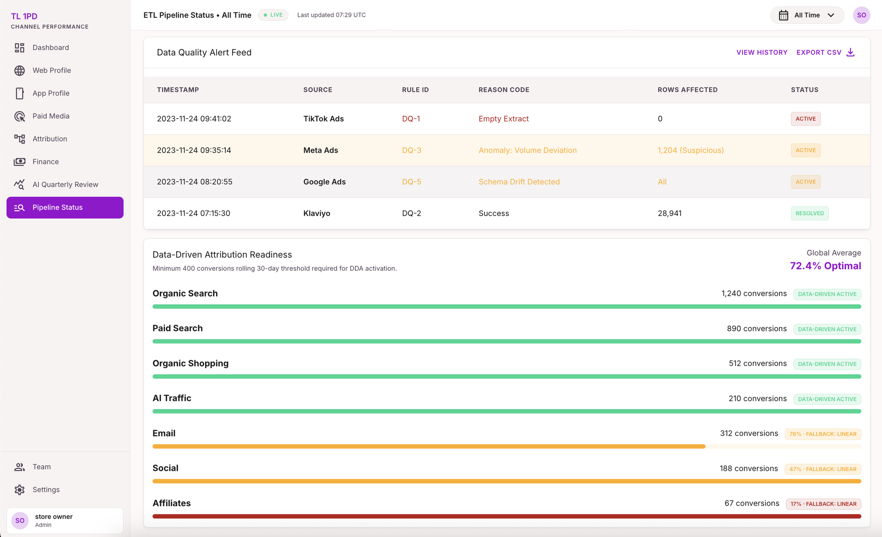Click the Paid Media cursor icon
The image size is (882, 537).
[x=19, y=116]
